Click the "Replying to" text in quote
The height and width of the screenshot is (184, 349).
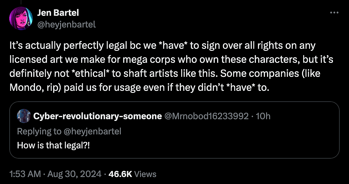pos(39,131)
